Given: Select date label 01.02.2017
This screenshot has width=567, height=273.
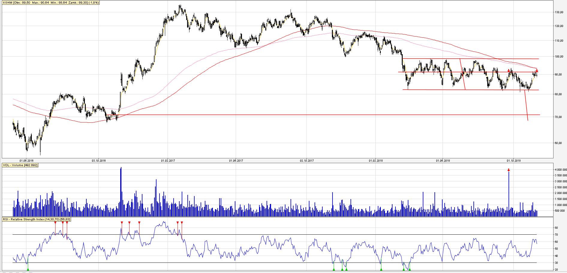Looking at the screenshot, I should click(168, 161).
